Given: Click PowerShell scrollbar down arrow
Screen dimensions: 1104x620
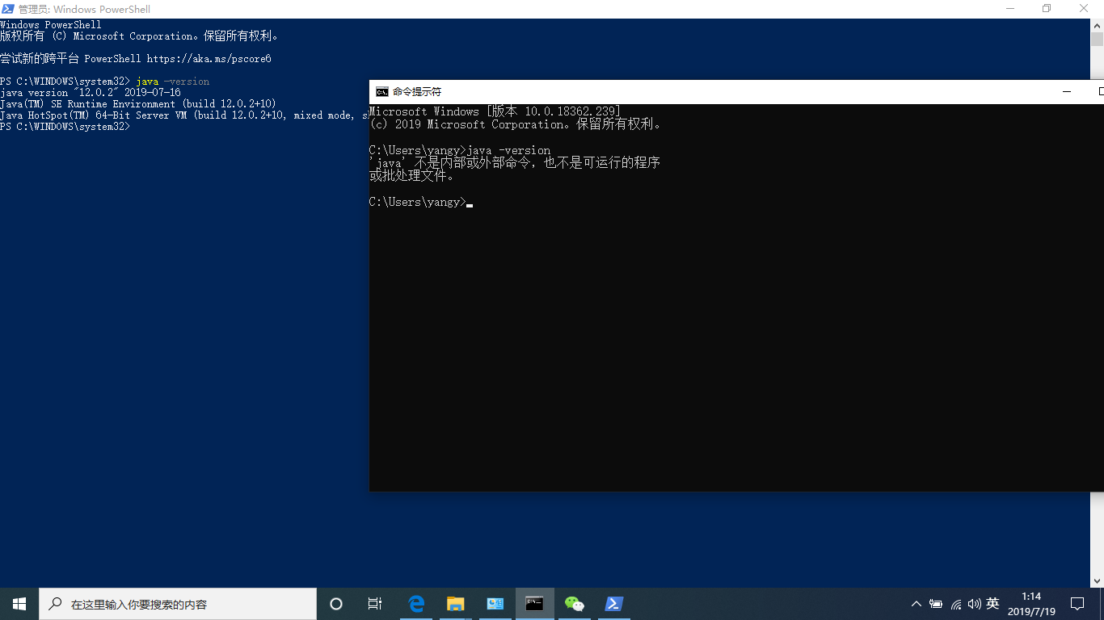Looking at the screenshot, I should (x=1097, y=580).
